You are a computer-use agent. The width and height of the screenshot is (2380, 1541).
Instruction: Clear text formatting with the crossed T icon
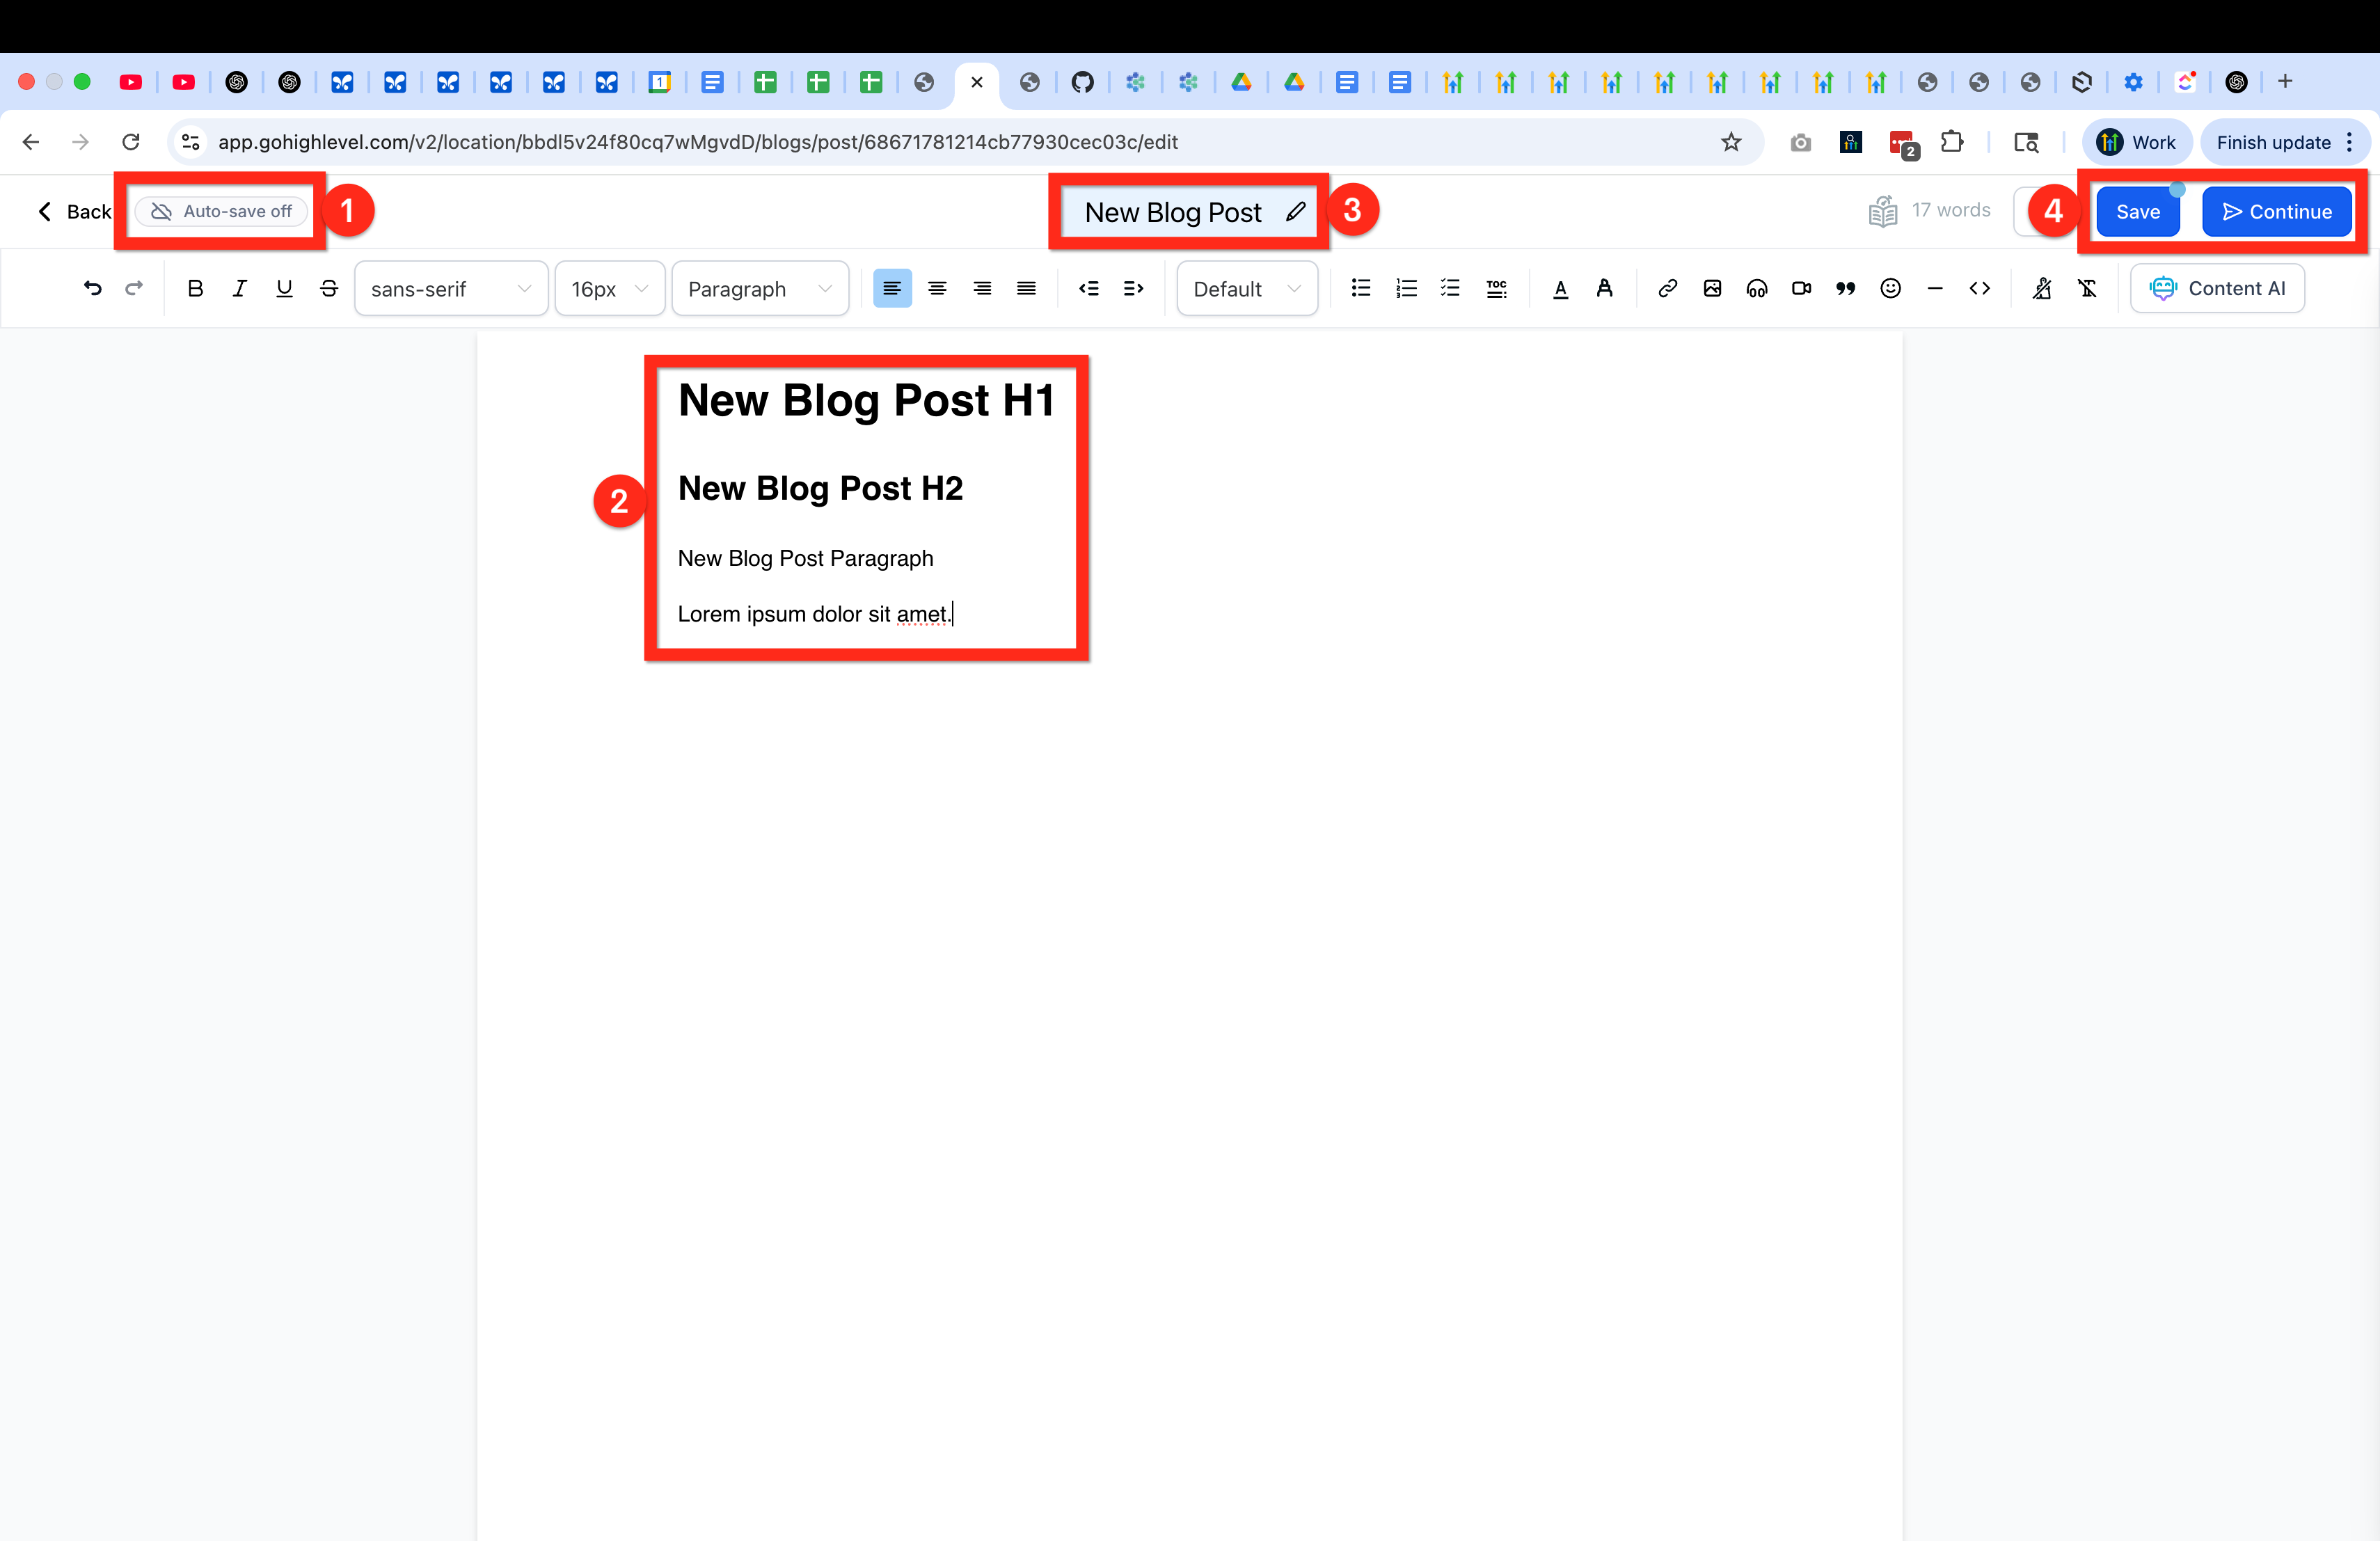pos(2087,289)
